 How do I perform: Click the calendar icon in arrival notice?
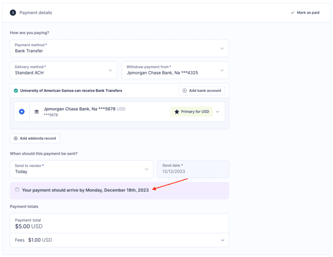click(x=17, y=190)
